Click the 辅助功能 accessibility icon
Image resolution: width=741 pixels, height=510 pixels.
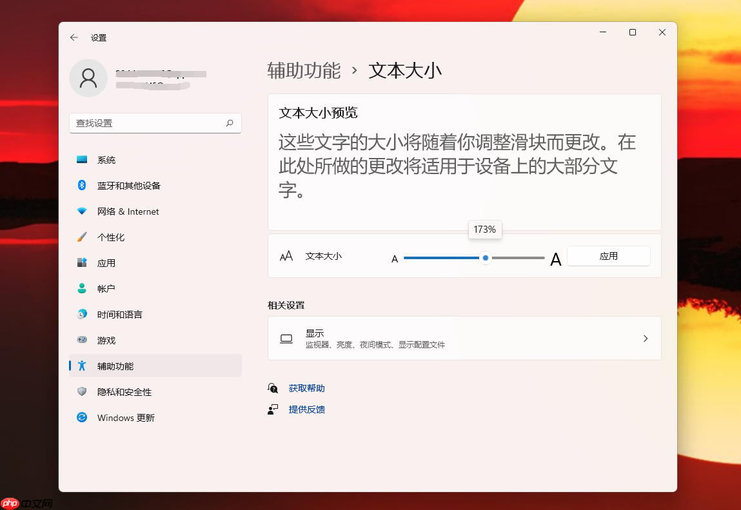point(82,366)
